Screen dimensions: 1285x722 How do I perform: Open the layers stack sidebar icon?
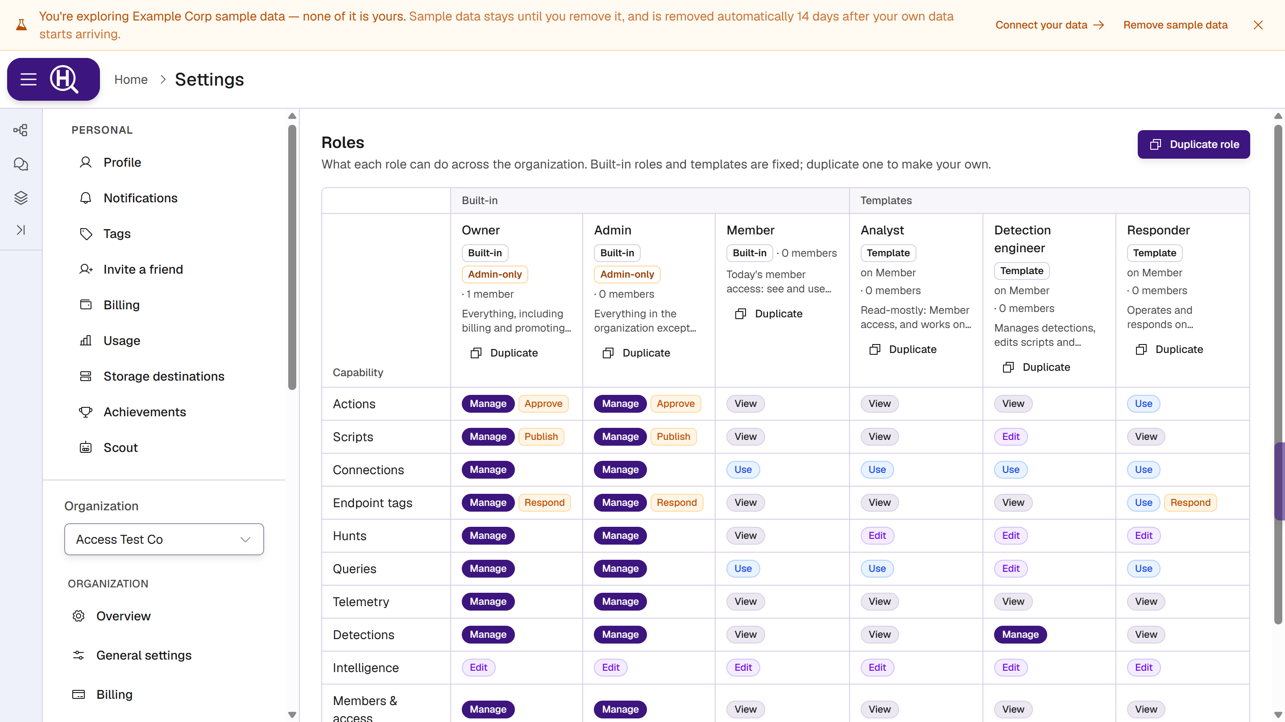(21, 198)
